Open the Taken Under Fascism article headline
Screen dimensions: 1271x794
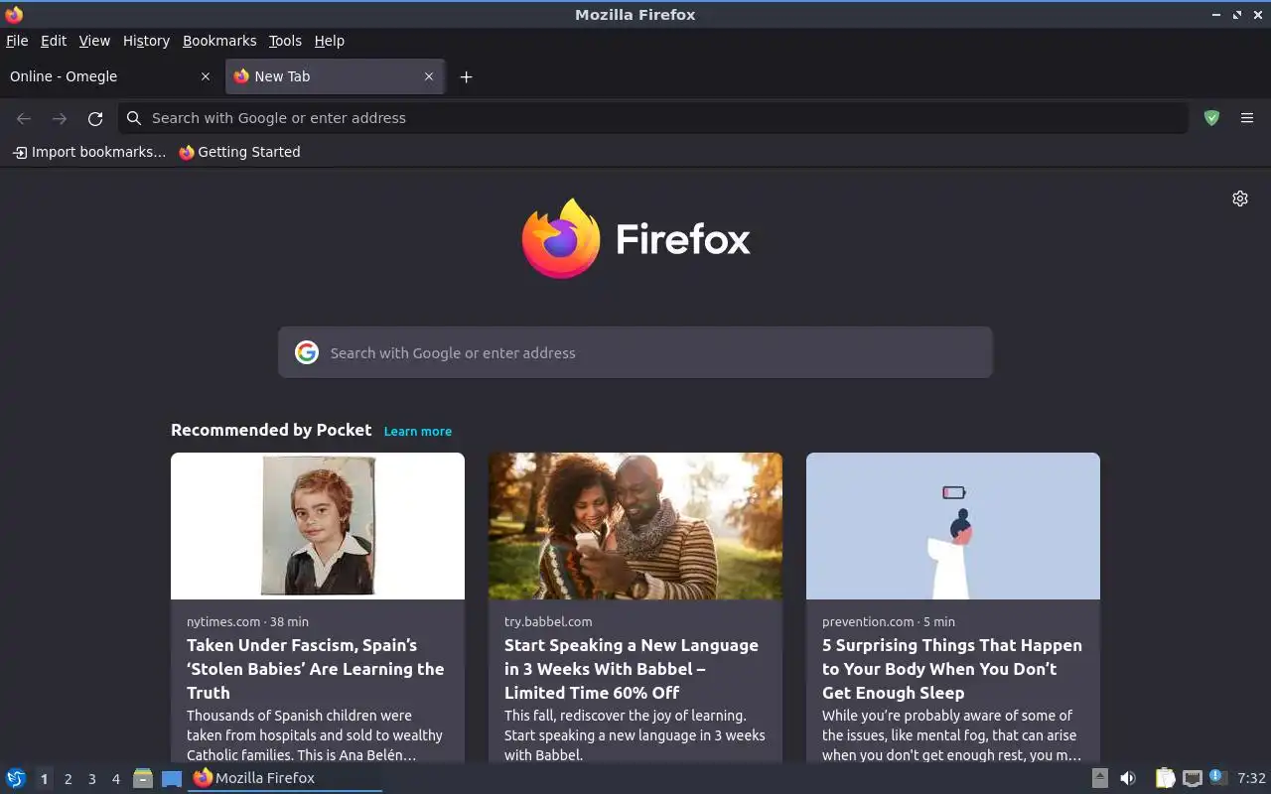tap(316, 669)
